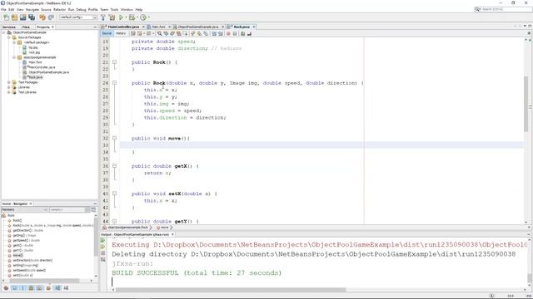Open the File menu
The image size is (533, 299).
(x=3, y=9)
